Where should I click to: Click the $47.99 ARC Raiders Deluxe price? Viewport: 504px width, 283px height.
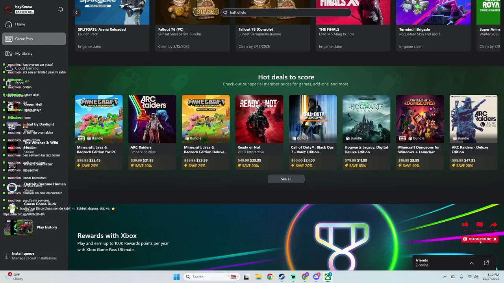[470, 160]
